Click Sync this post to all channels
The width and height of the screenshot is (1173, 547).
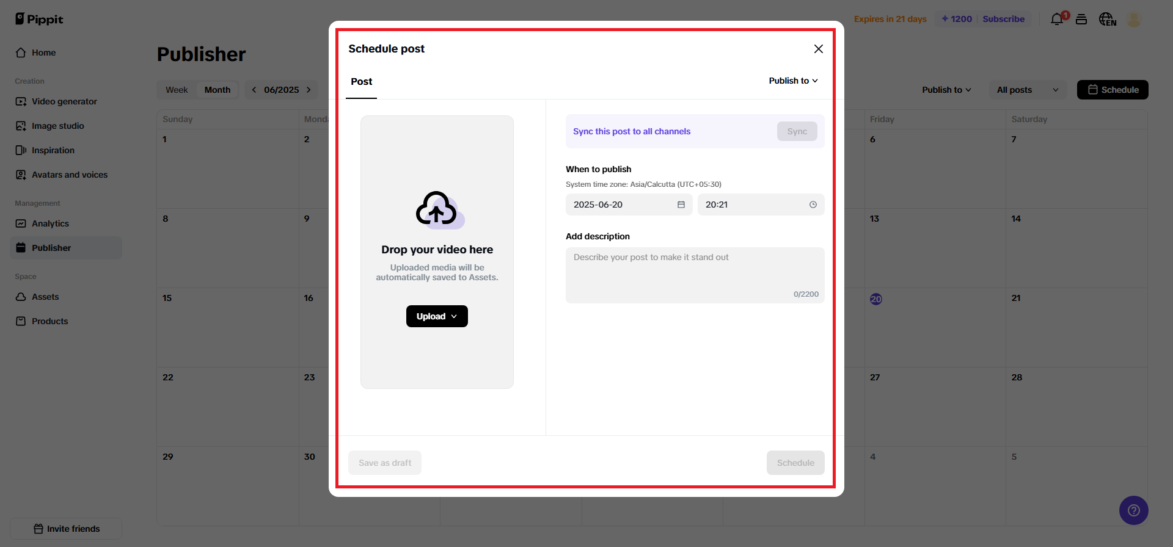click(632, 131)
